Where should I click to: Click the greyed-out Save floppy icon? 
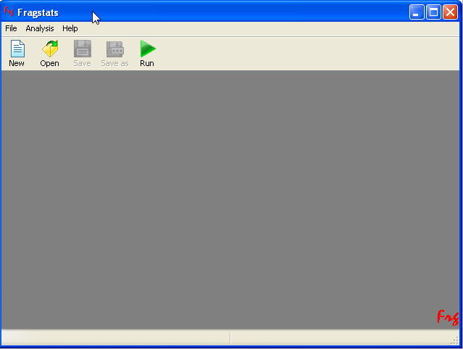83,49
